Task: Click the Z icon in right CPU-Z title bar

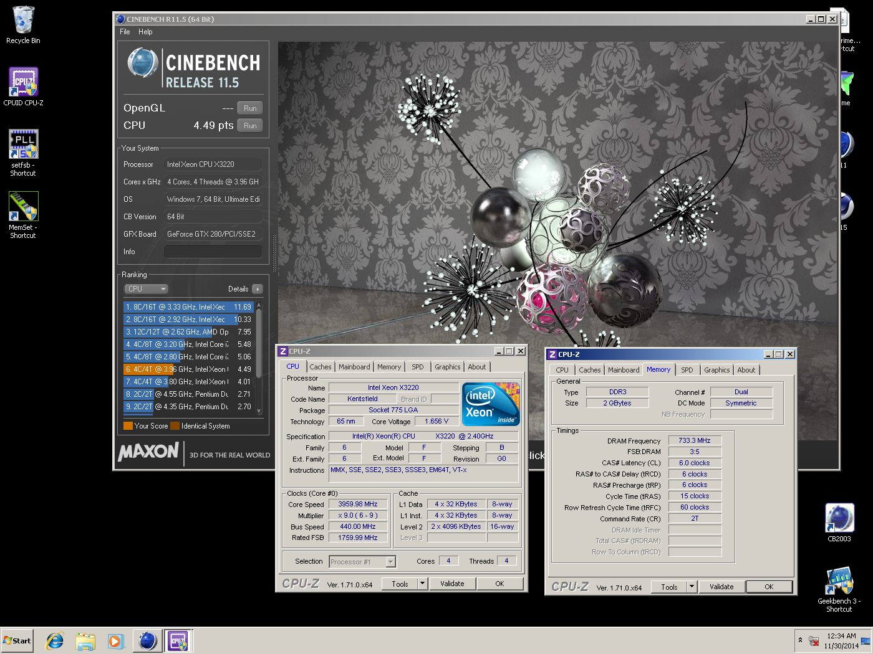Action: pyautogui.click(x=552, y=354)
